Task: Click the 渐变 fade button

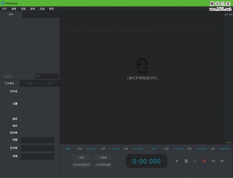Action: (x=82, y=157)
